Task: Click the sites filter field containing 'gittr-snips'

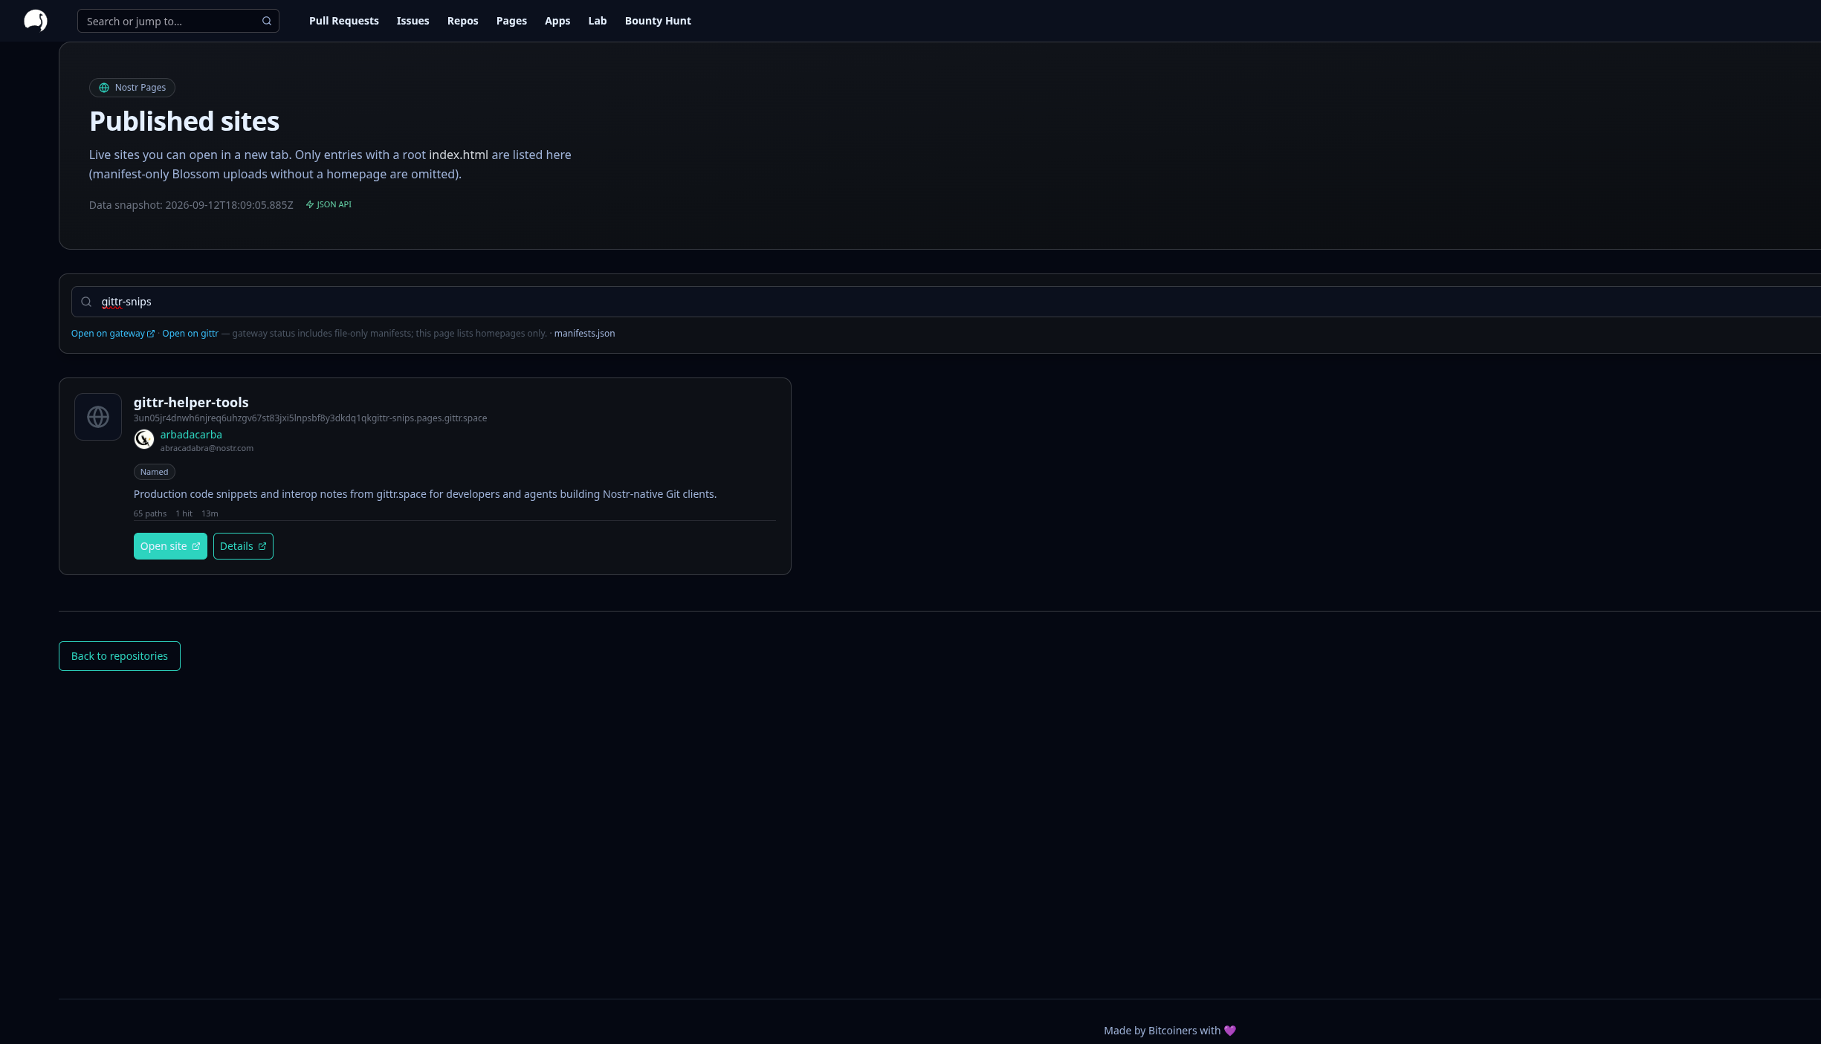Action: pyautogui.click(x=946, y=302)
